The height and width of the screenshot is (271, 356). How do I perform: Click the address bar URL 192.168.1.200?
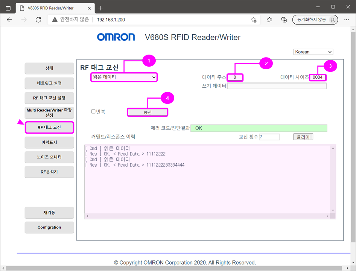click(111, 20)
